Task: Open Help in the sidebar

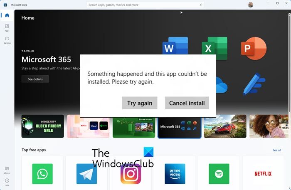Action: tap(7, 182)
